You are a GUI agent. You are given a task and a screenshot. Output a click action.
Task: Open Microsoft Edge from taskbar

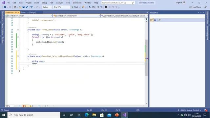[87, 115]
